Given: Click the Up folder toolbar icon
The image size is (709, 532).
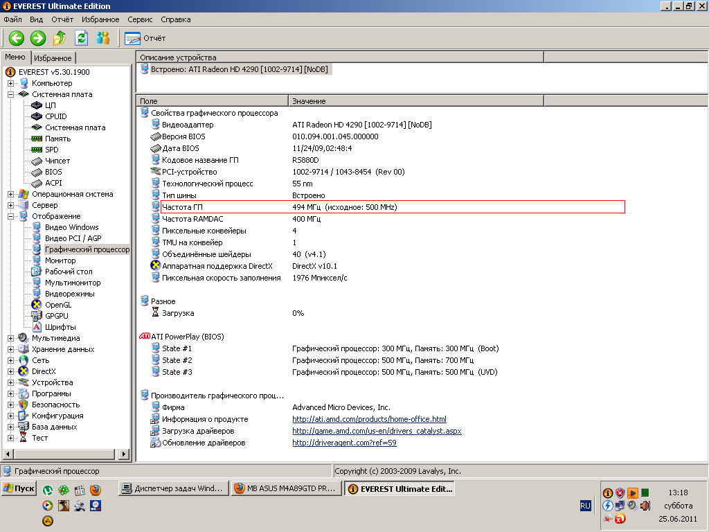Looking at the screenshot, I should pyautogui.click(x=60, y=38).
